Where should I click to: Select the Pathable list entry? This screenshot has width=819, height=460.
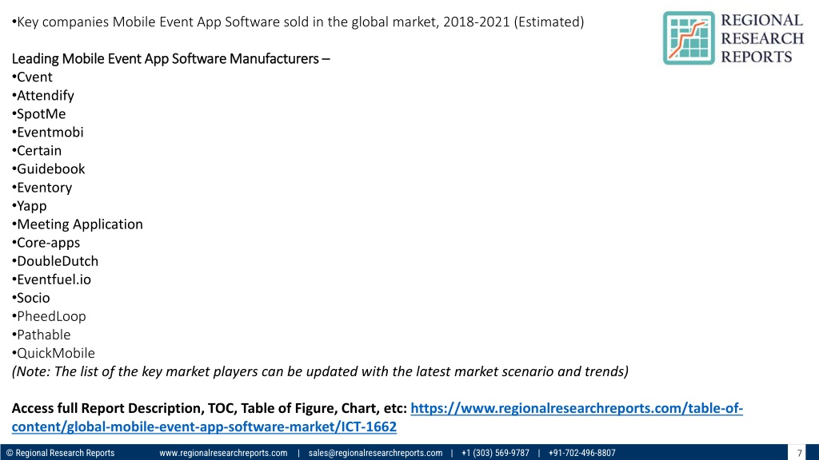tap(41, 335)
